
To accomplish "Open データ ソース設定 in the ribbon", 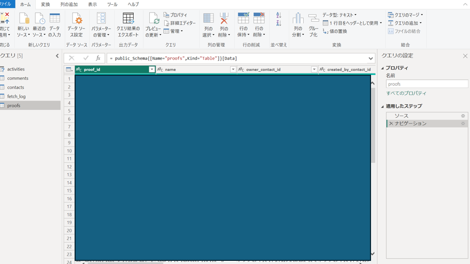I will pos(76,20).
